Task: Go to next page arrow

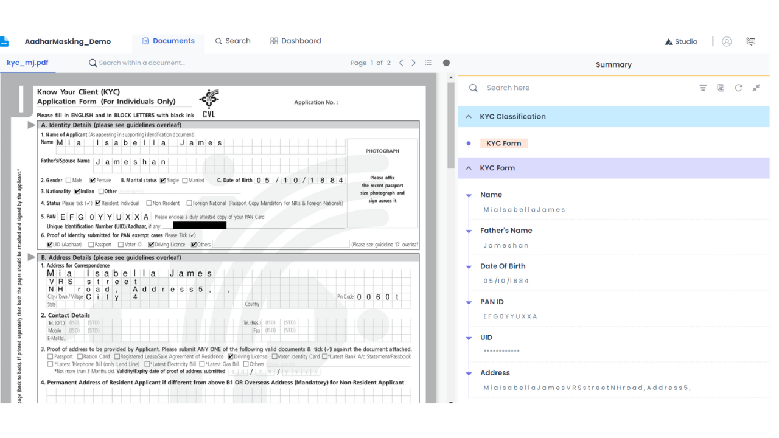Action: (x=414, y=63)
